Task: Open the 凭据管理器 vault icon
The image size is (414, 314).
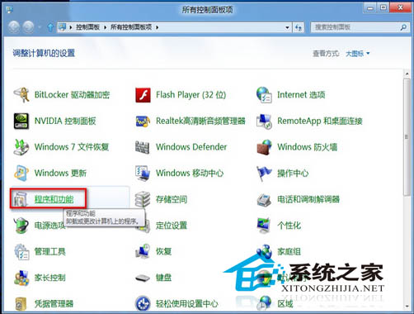Action: (21, 304)
